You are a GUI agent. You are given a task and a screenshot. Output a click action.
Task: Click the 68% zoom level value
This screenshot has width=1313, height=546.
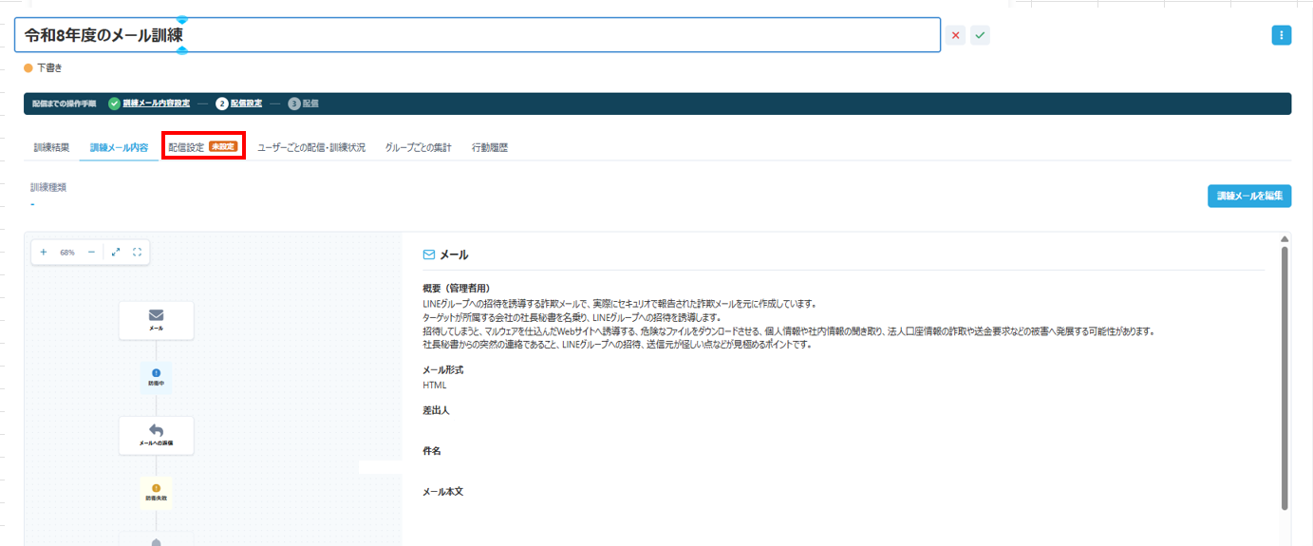[x=67, y=253]
